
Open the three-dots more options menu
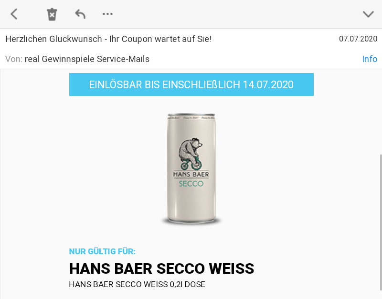(x=107, y=14)
